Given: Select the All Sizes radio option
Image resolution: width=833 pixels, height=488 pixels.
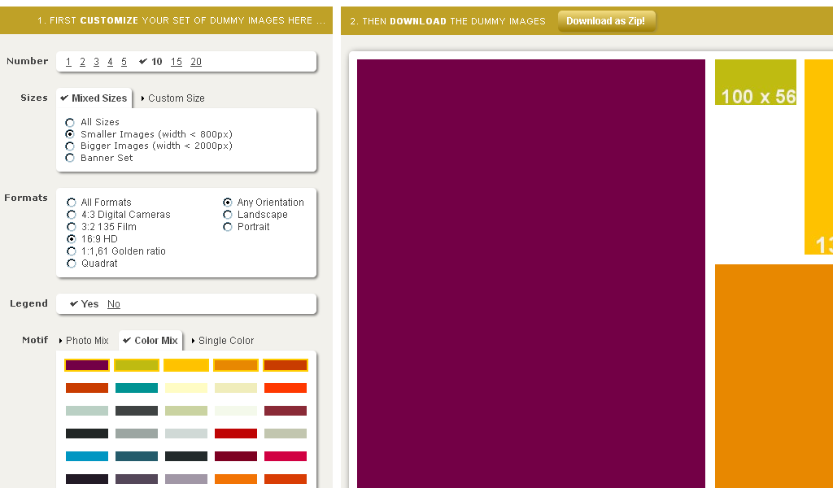Looking at the screenshot, I should (70, 123).
